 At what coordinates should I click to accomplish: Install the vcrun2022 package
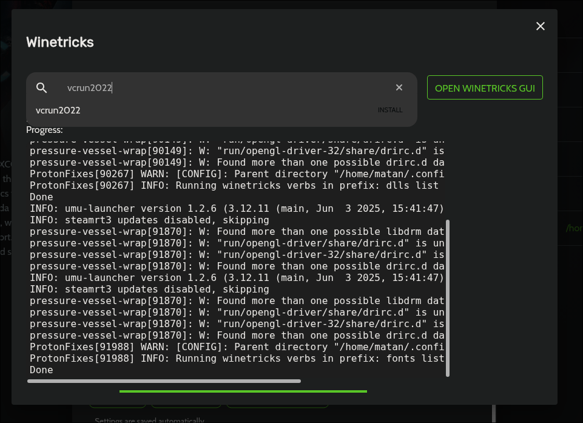click(390, 110)
